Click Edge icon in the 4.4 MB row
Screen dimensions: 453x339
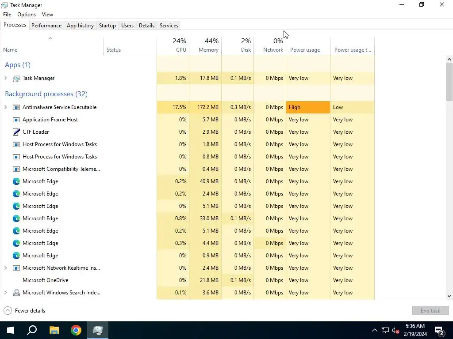point(16,243)
